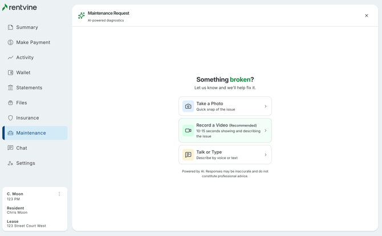382x236 pixels.
Task: Open Files from the sidebar
Action: [x=22, y=103]
